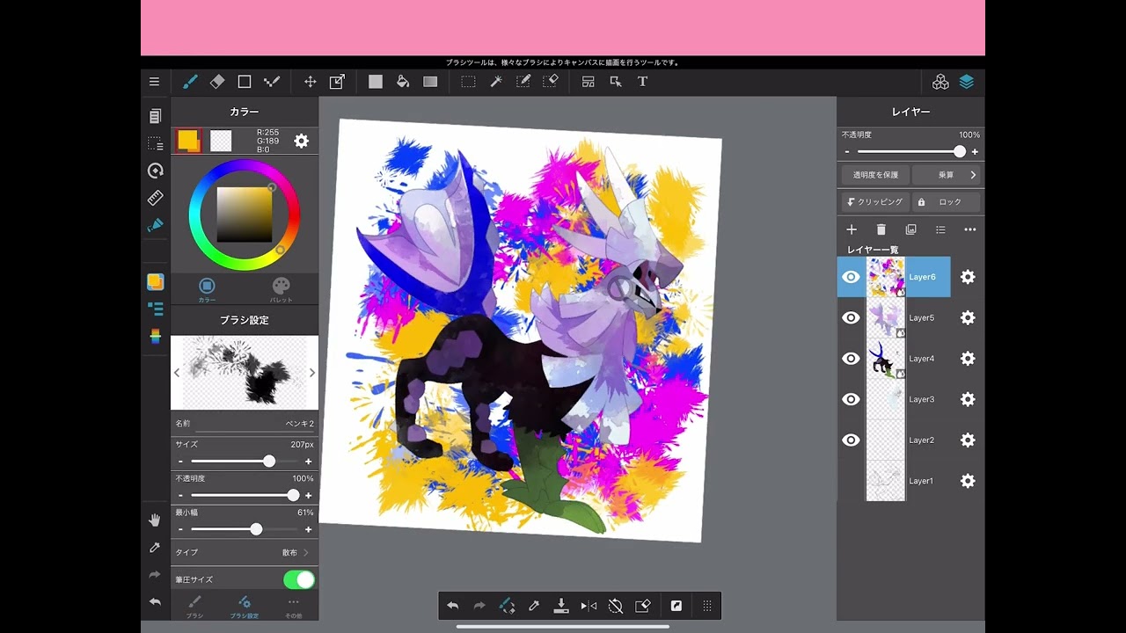Hide Layer5 with its eye icon
This screenshot has height=633, width=1126.
tap(851, 317)
